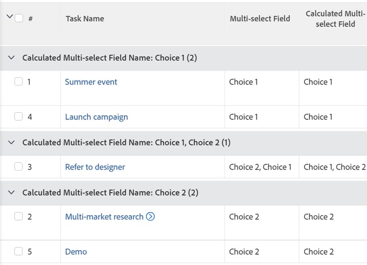Open the header select-all dropdown chevron
Image resolution: width=367 pixels, height=265 pixels.
pos(9,17)
